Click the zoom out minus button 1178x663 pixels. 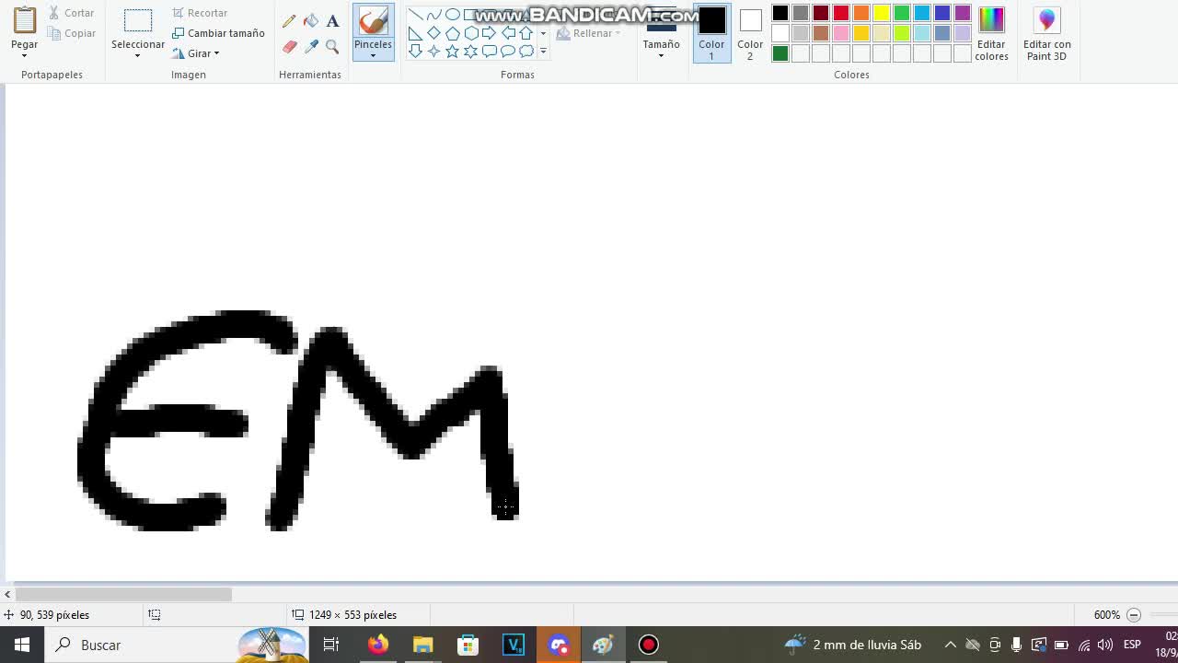(x=1134, y=615)
